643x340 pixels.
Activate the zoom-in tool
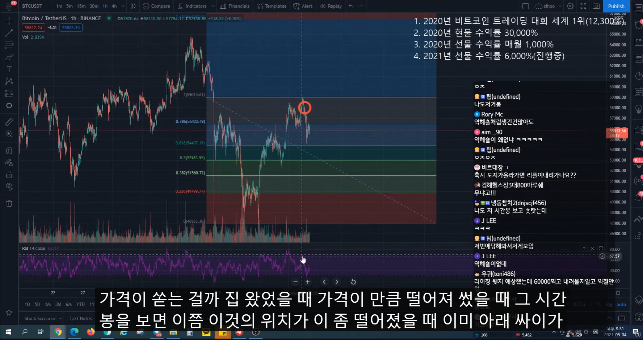(9, 134)
